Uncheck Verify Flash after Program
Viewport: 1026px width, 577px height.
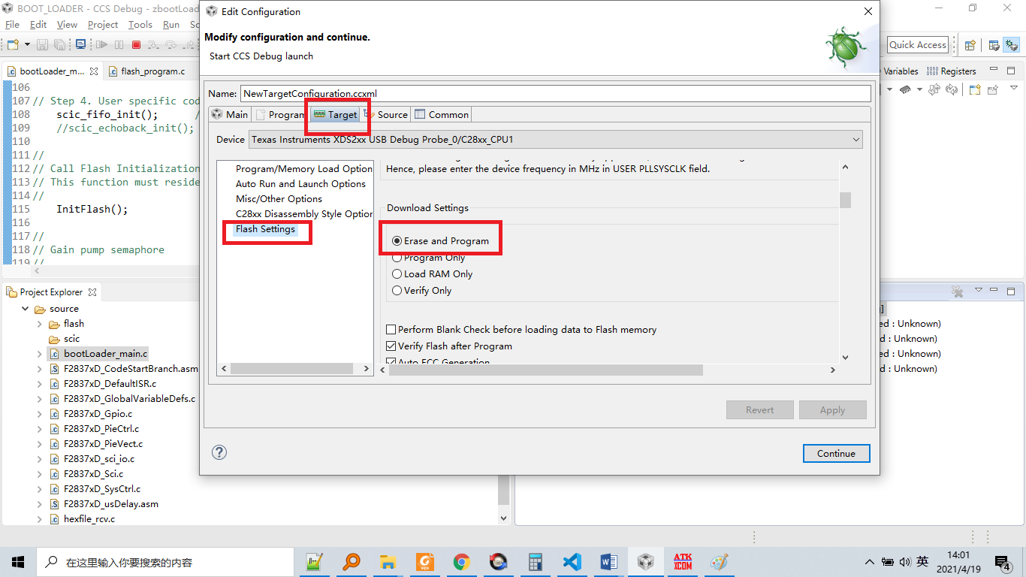[391, 346]
